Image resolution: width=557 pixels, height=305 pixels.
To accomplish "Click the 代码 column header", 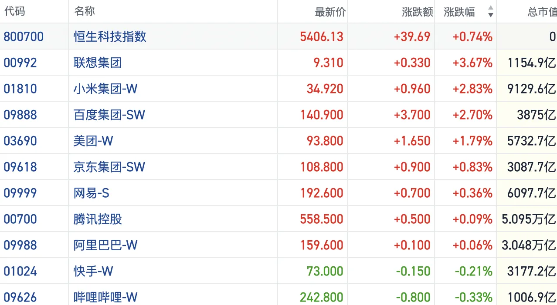I will (14, 11).
